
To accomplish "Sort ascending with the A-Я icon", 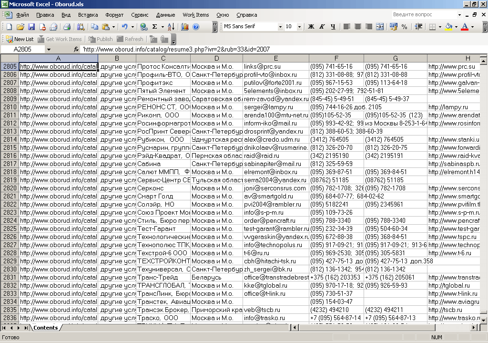I will 171,27.
